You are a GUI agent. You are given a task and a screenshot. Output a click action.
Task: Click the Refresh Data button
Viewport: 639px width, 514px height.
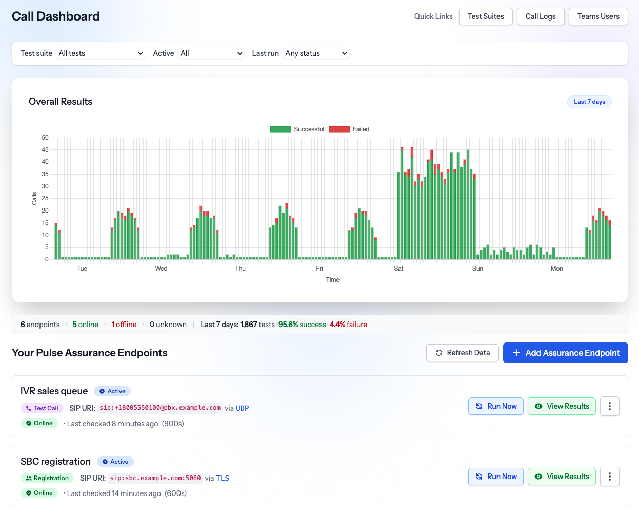pos(463,353)
